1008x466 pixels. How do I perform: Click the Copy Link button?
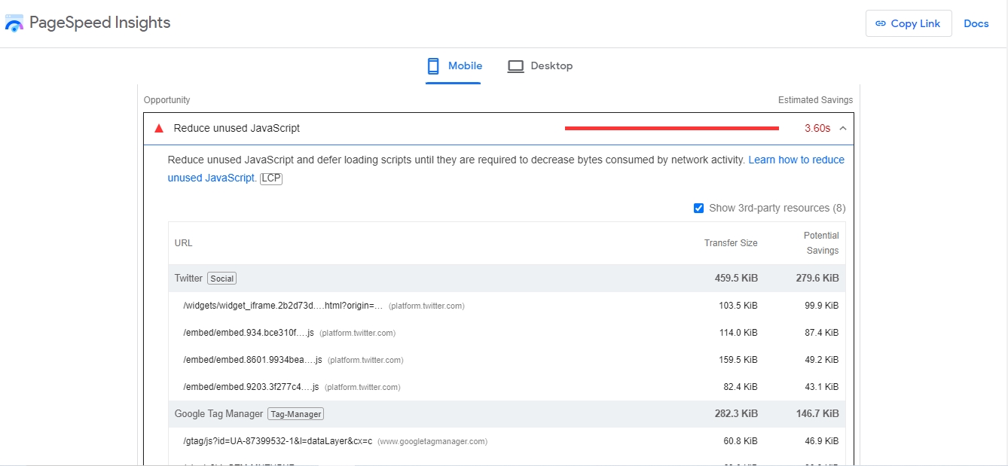click(909, 23)
